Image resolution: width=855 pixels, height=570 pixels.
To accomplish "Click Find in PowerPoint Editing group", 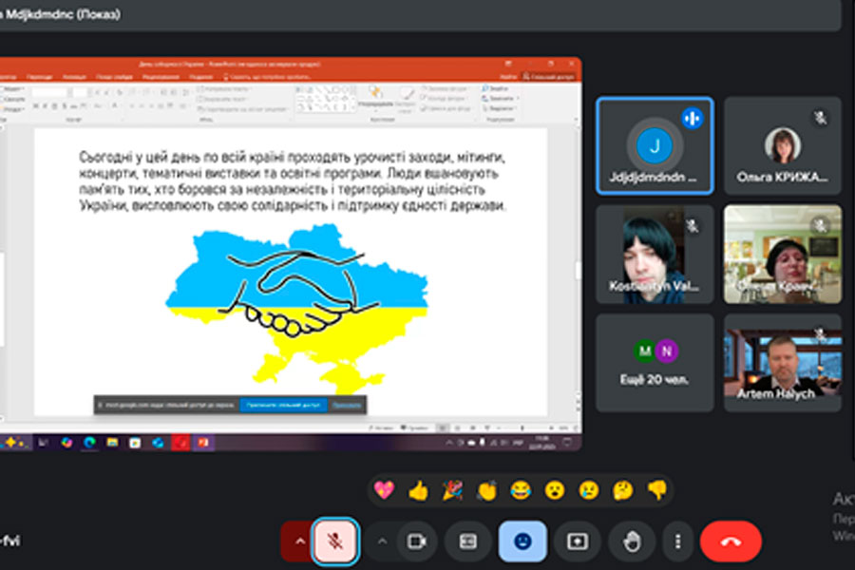I will [x=496, y=88].
